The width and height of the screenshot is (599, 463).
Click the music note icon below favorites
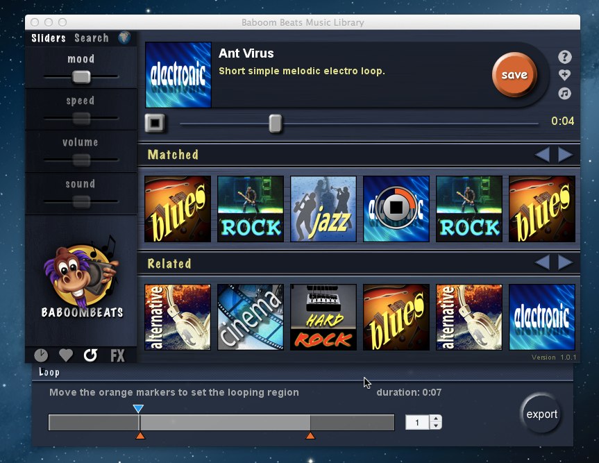(x=564, y=93)
